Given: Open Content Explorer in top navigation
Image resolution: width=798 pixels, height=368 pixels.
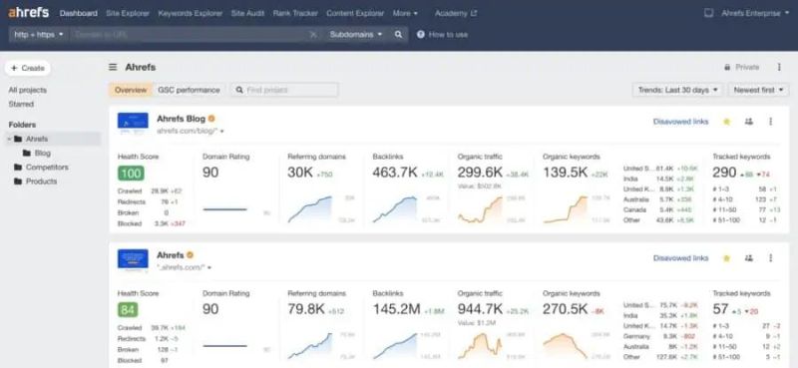Looking at the screenshot, I should [x=355, y=13].
